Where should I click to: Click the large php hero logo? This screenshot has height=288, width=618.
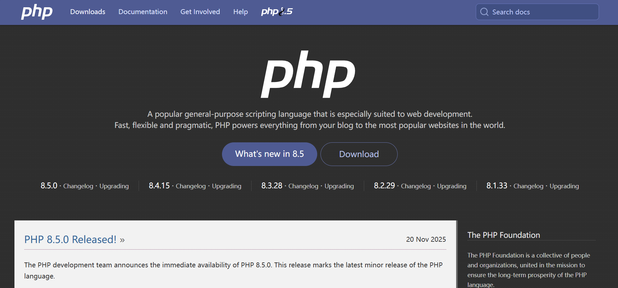[x=308, y=74]
